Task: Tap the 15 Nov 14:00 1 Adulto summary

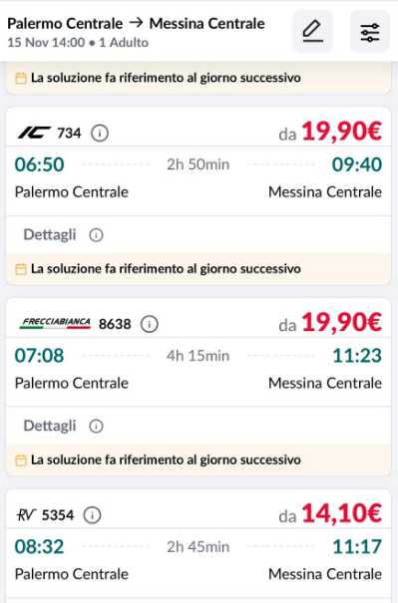Action: [x=78, y=42]
